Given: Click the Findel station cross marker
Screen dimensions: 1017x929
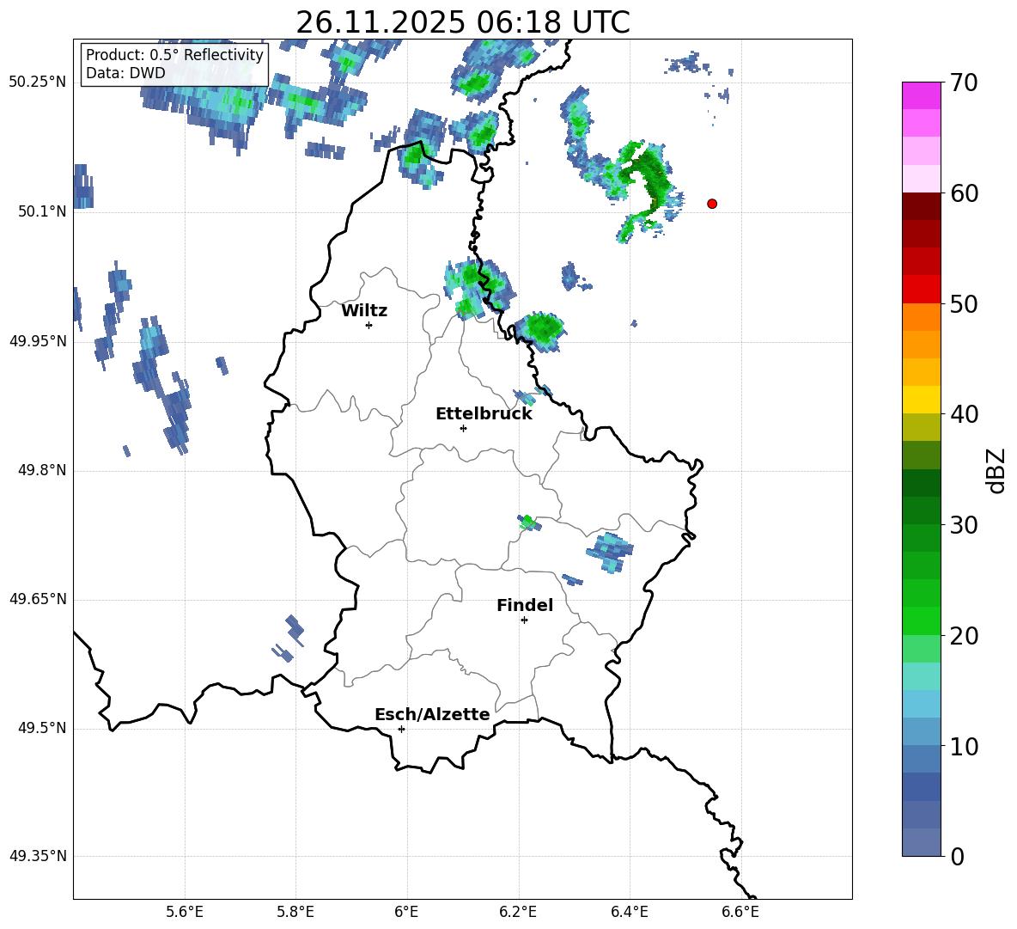Looking at the screenshot, I should pos(524,620).
